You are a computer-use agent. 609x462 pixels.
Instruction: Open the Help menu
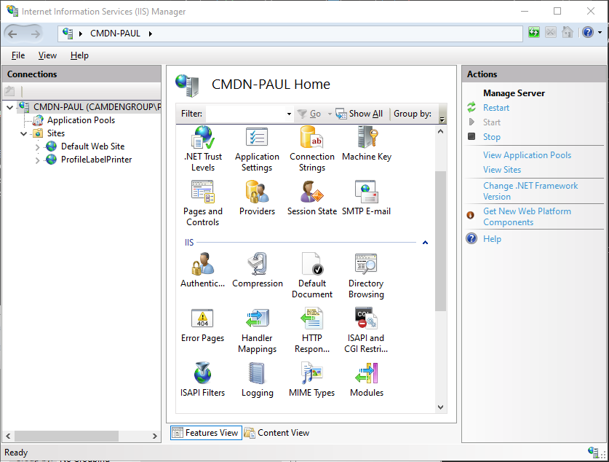click(x=79, y=55)
